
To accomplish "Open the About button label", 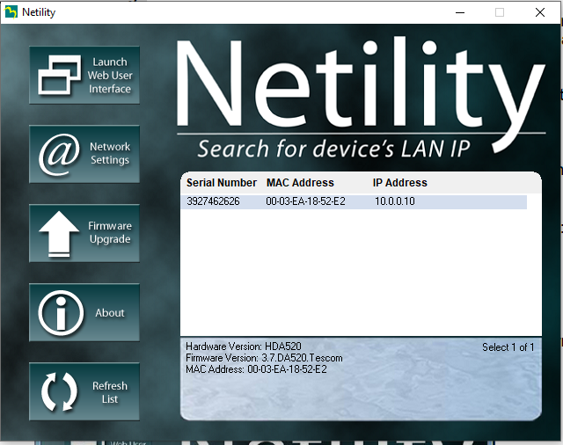I will (x=110, y=312).
